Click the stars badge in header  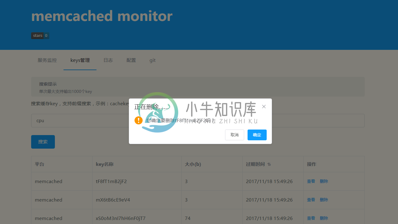coord(40,36)
